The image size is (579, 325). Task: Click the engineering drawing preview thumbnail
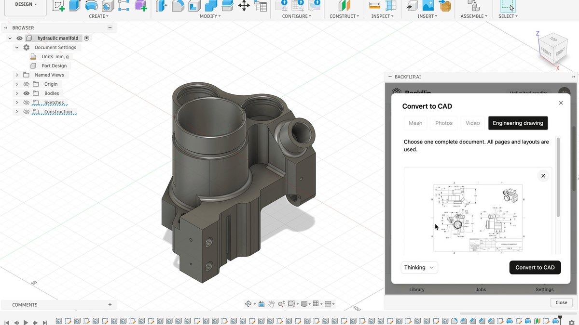click(478, 218)
